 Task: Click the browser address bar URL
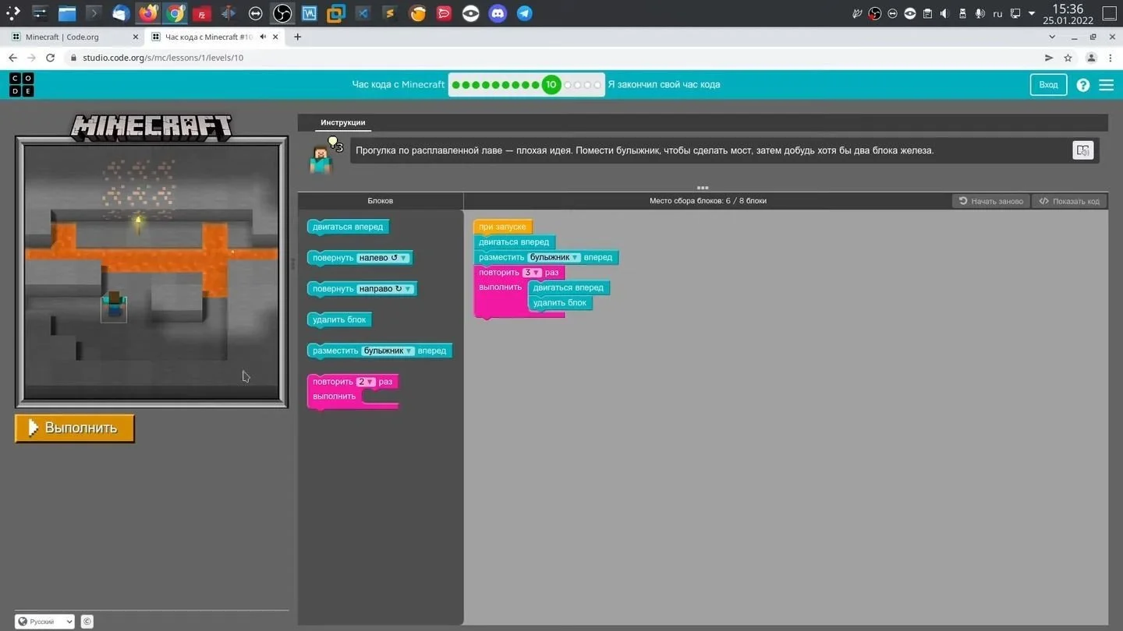[163, 58]
